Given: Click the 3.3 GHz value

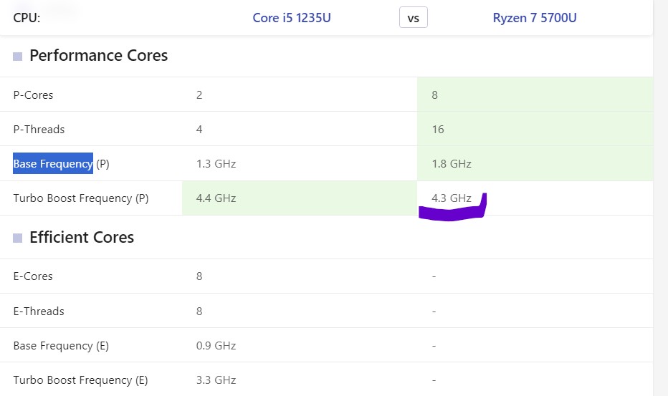Looking at the screenshot, I should point(216,380).
